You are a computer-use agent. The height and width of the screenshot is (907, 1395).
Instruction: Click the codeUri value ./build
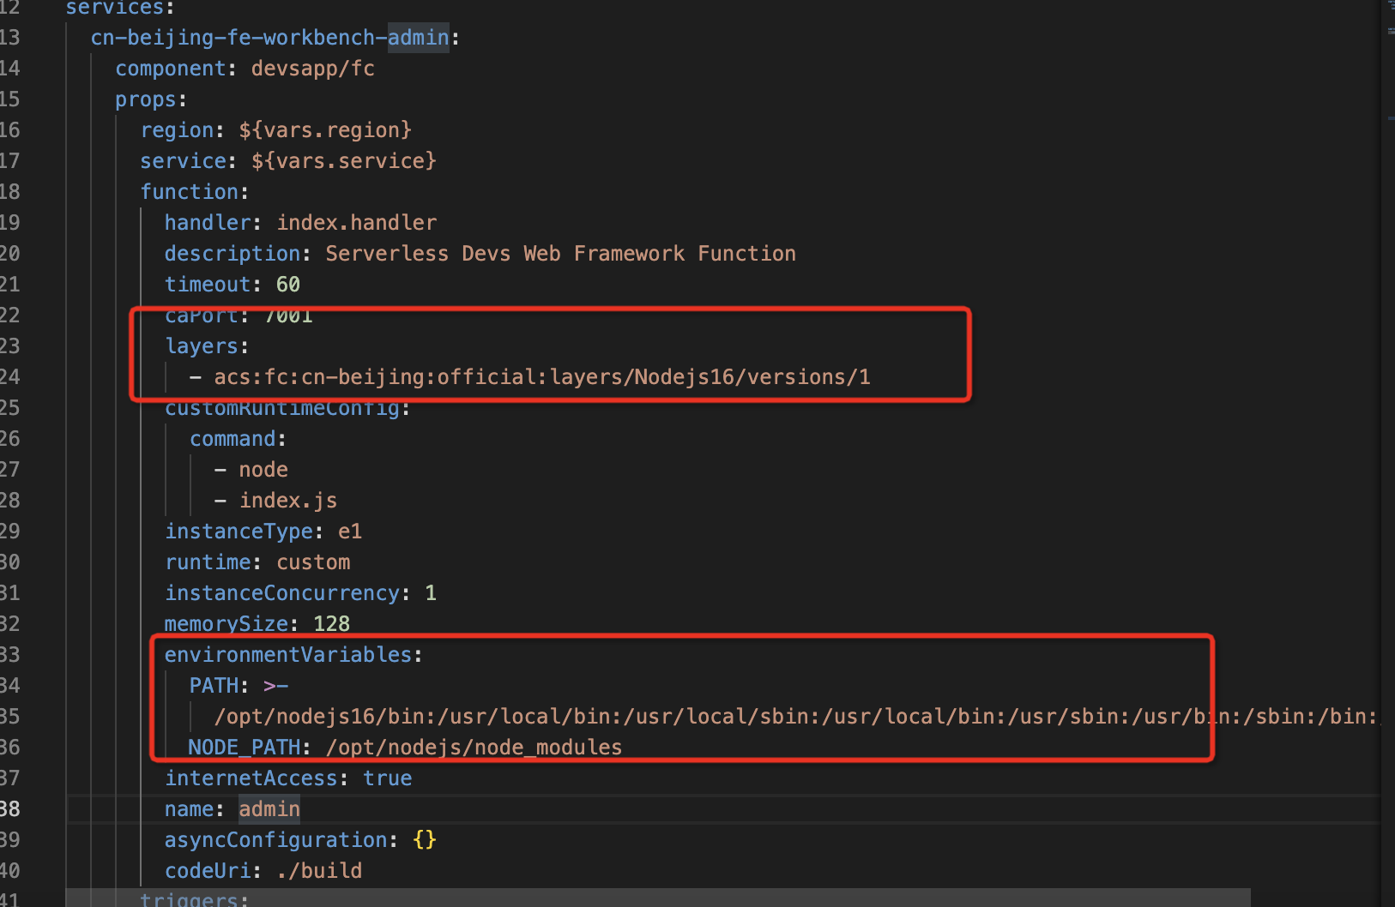click(x=318, y=870)
